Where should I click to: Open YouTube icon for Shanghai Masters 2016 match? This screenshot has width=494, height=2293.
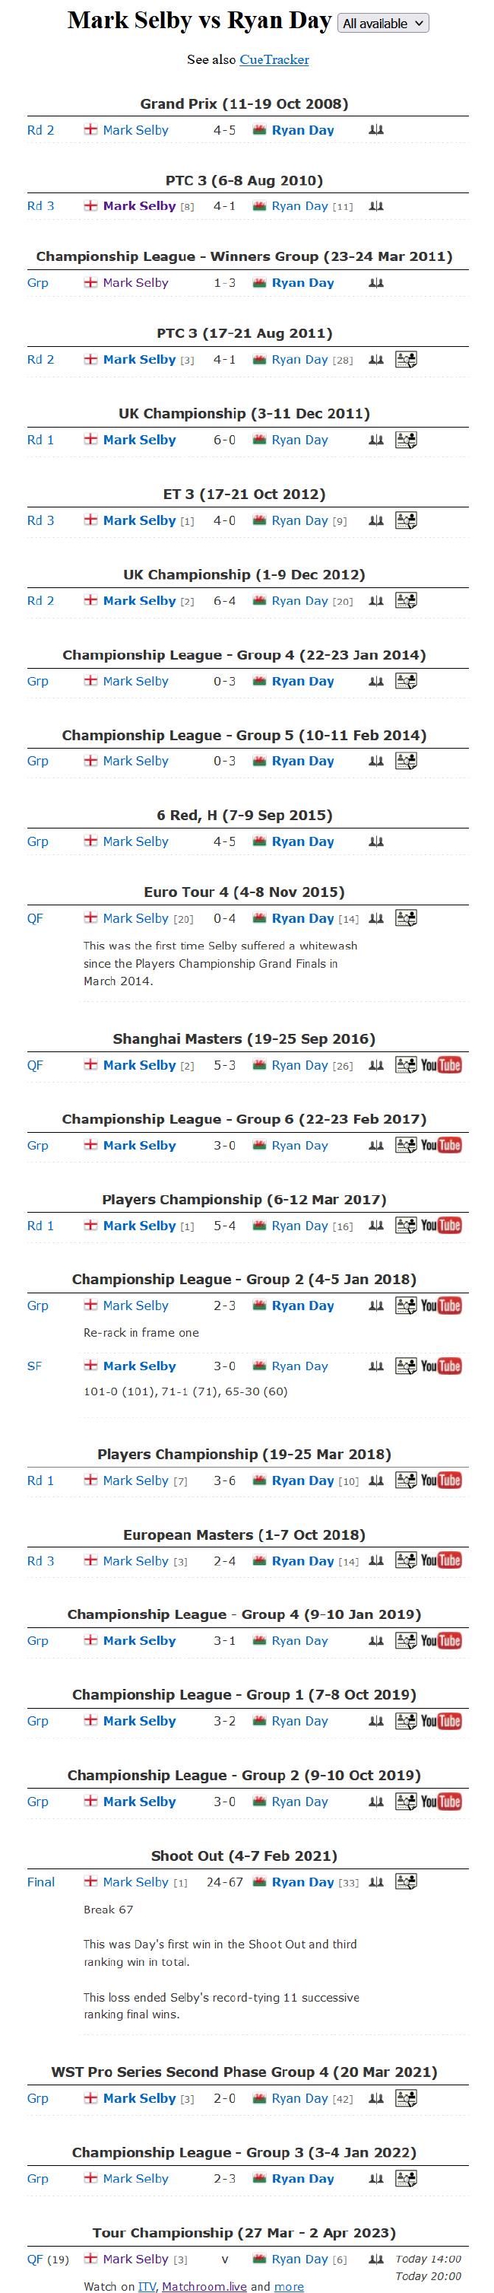[x=441, y=1064]
